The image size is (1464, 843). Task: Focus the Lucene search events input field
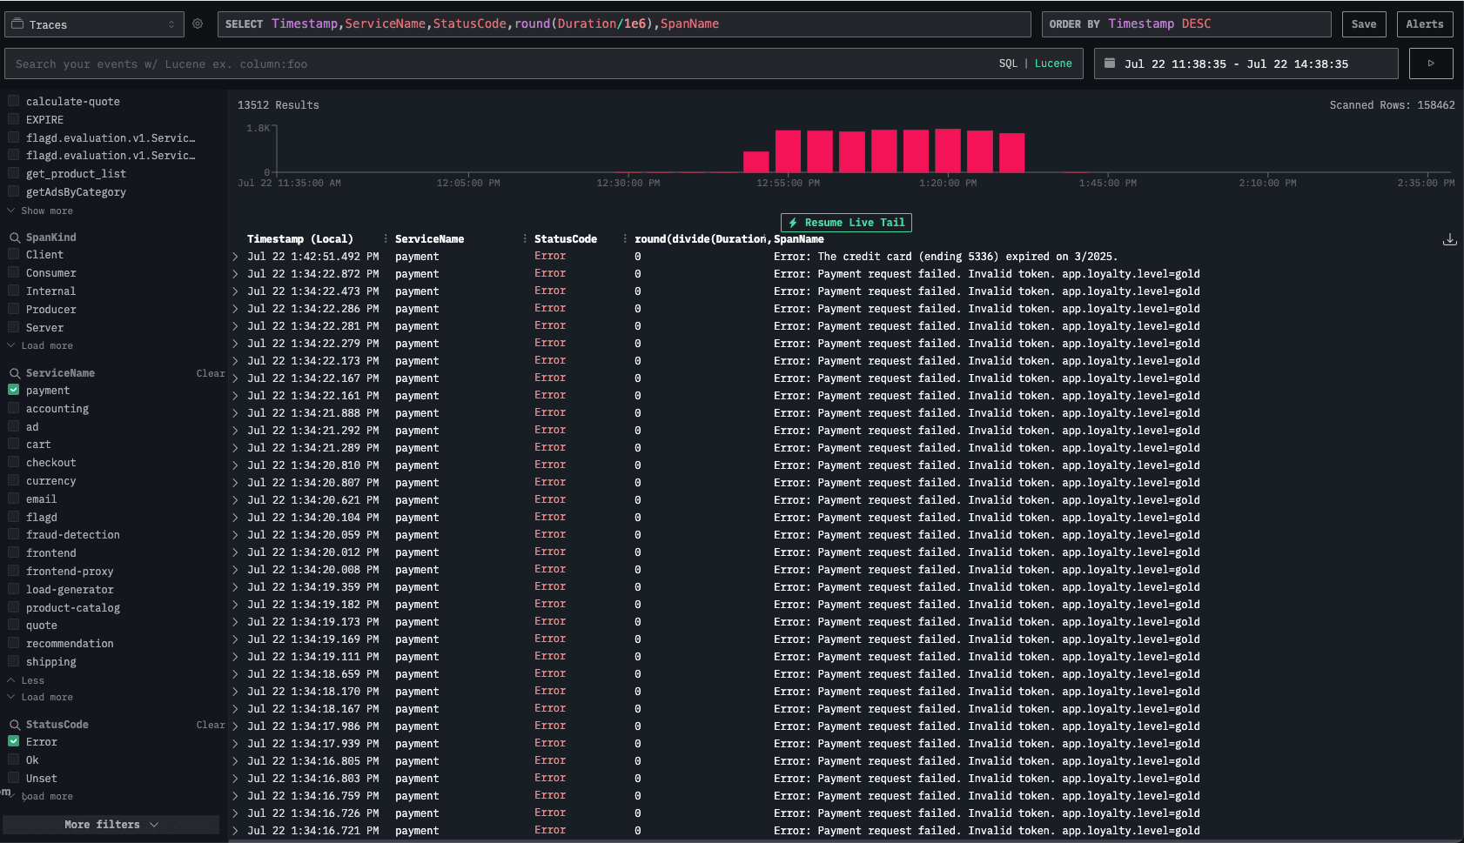[496, 64]
